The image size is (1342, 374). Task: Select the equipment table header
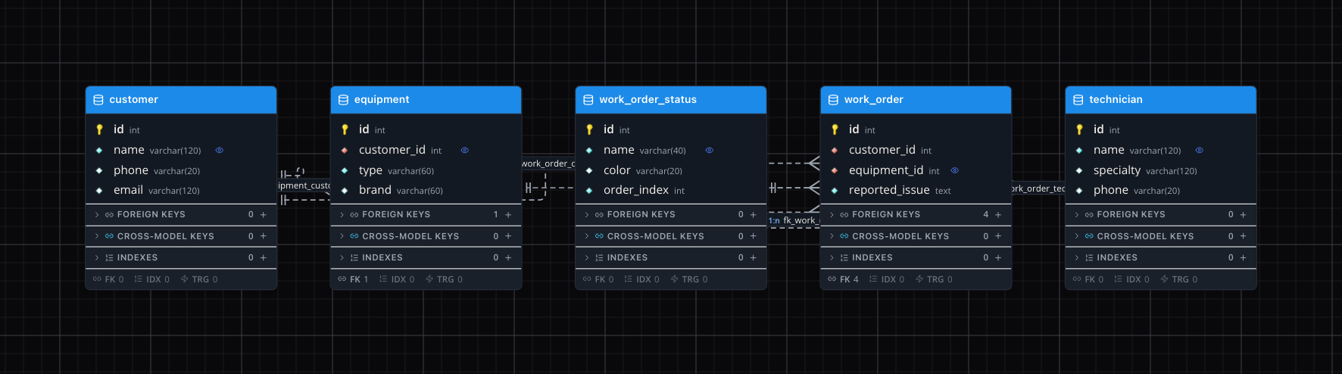coord(426,100)
